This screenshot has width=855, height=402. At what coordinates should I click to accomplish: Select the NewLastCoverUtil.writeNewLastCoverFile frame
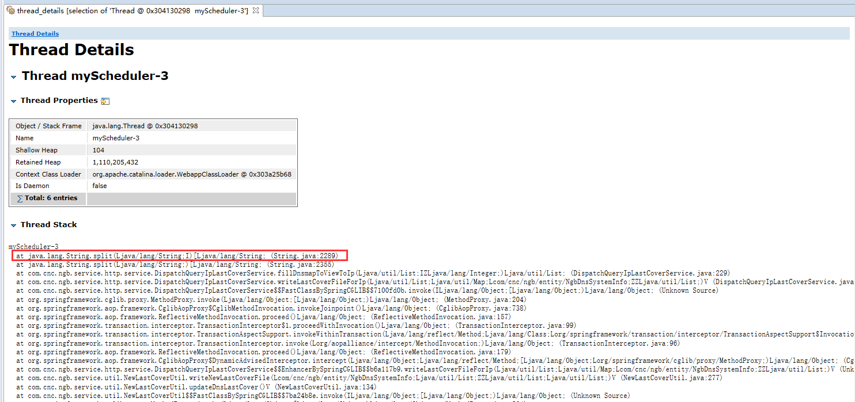369,378
